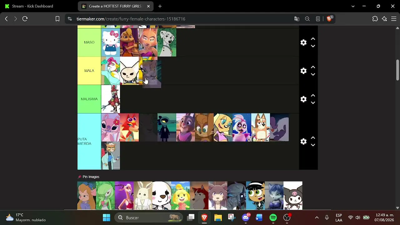Open browser extensions menu

click(x=375, y=19)
